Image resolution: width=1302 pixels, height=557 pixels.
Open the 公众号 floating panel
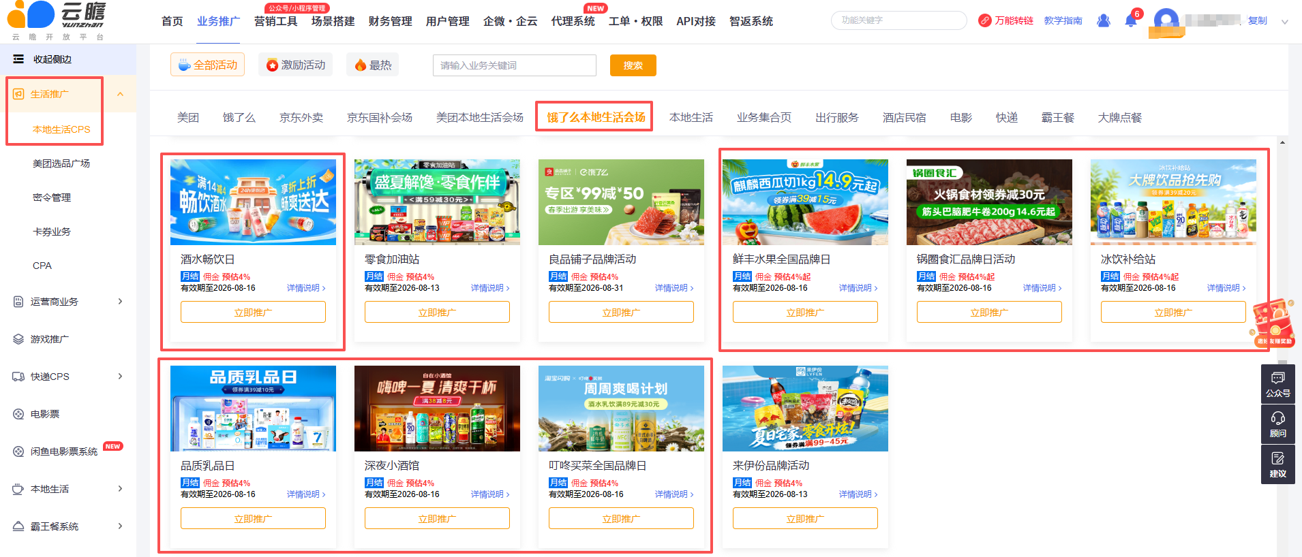1277,383
